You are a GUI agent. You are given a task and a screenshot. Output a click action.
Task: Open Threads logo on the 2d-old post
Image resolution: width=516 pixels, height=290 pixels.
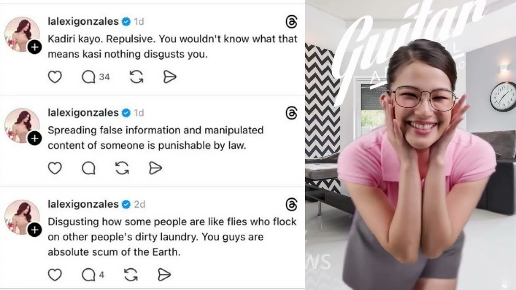(x=291, y=205)
